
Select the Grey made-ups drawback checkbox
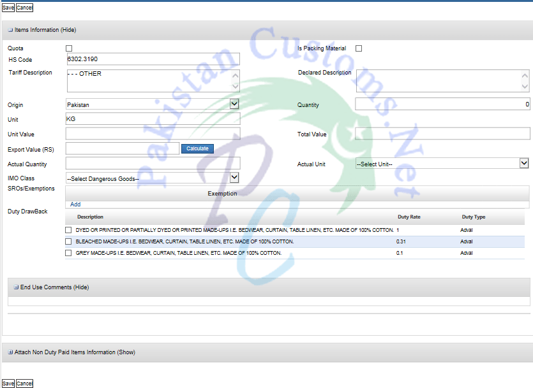click(68, 253)
